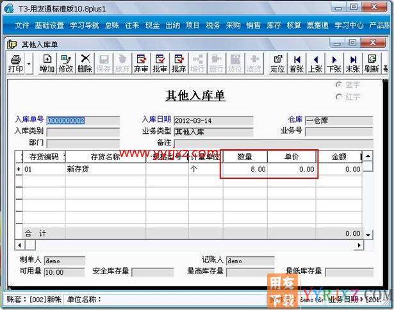Click the cell with code 01

pyautogui.click(x=44, y=169)
